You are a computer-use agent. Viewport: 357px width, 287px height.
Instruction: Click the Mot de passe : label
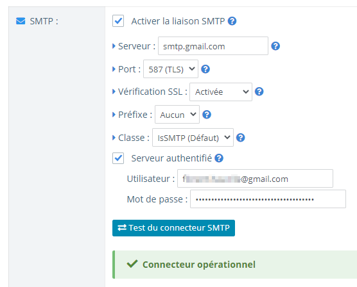[157, 199]
